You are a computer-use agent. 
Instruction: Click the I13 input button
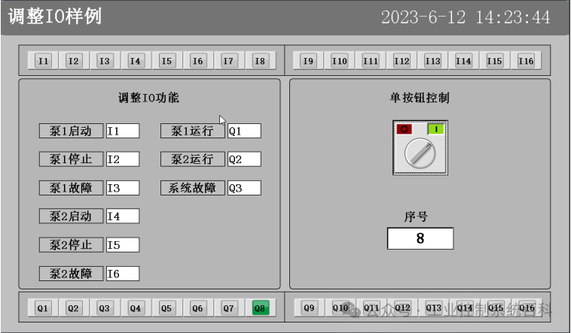pos(432,61)
